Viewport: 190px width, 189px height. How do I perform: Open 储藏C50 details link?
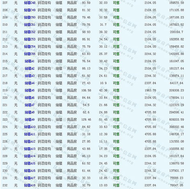tap(30, 17)
